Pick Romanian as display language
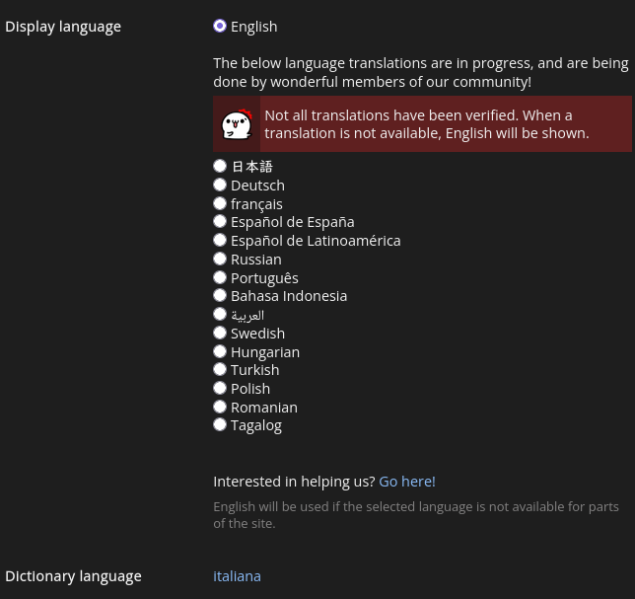The width and height of the screenshot is (635, 599). 220,407
